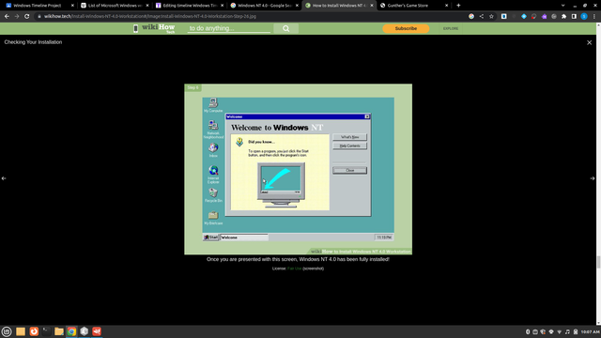
Task: Open the file manager folder icon in taskbar
Action: 59,331
